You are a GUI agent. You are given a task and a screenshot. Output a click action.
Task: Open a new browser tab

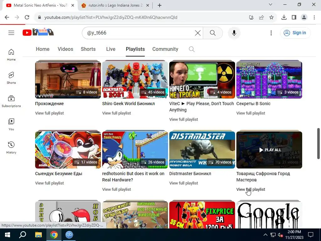click(x=160, y=6)
